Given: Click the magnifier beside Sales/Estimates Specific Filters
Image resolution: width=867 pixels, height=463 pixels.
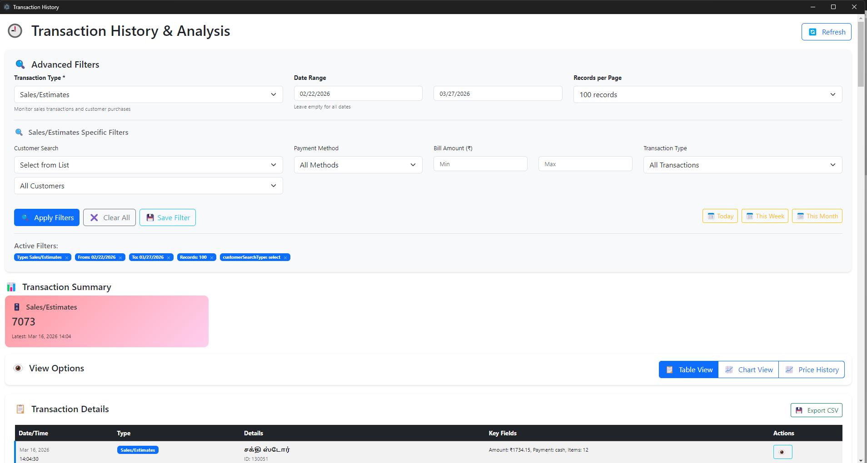Looking at the screenshot, I should tap(19, 132).
